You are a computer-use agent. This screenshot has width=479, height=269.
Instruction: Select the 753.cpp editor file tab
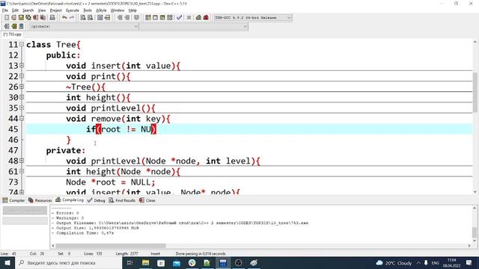(12, 34)
